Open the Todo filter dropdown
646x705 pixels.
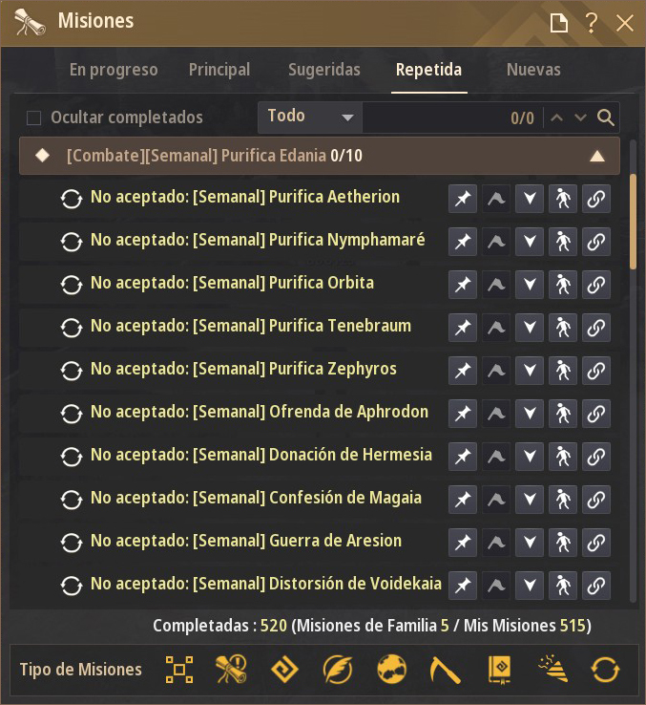pyautogui.click(x=310, y=117)
